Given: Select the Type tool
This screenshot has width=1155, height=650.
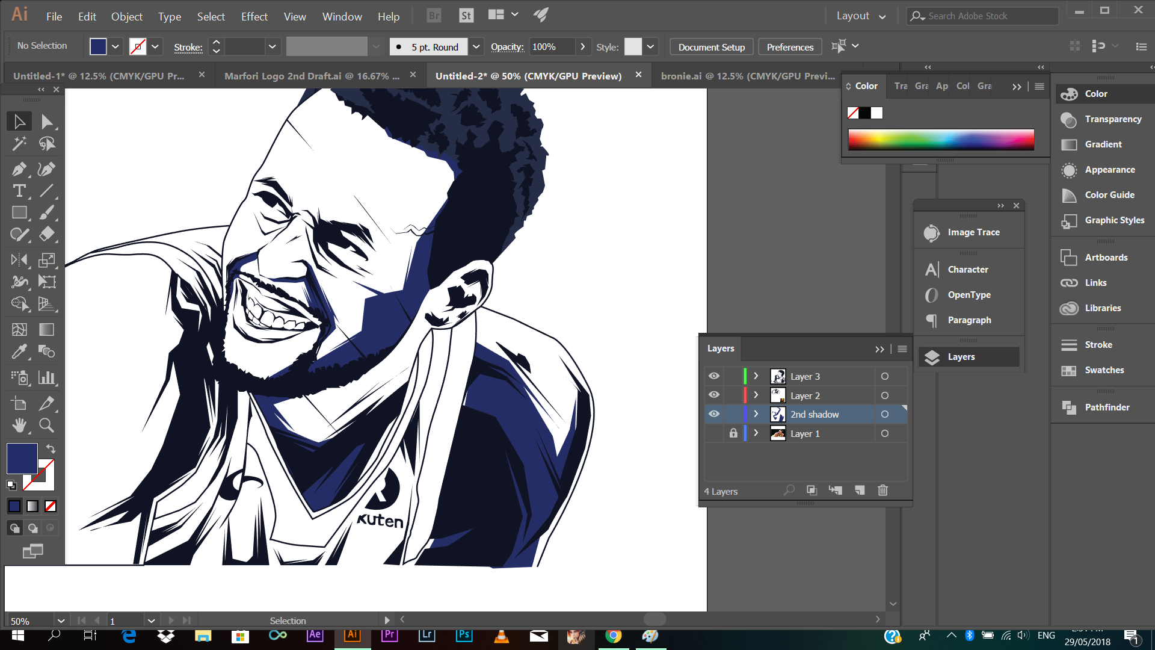Looking at the screenshot, I should point(19,191).
